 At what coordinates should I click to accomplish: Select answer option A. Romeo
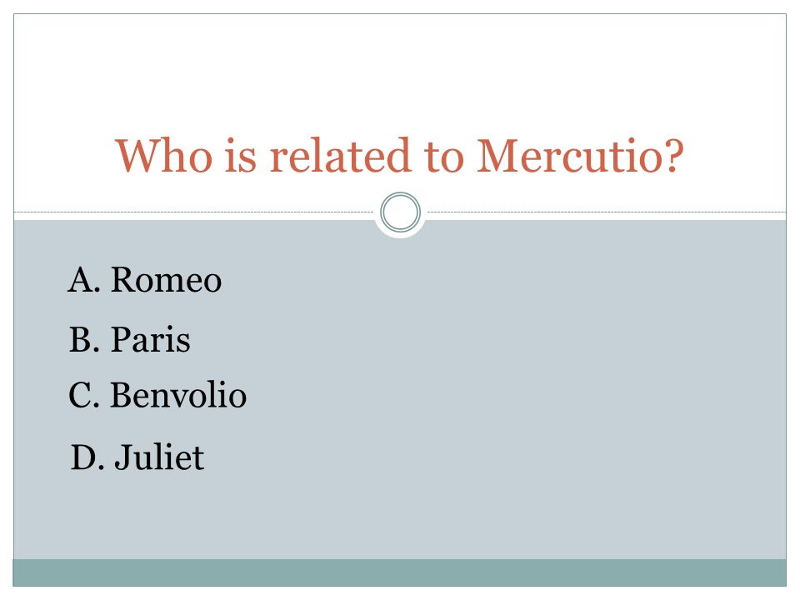click(x=145, y=280)
